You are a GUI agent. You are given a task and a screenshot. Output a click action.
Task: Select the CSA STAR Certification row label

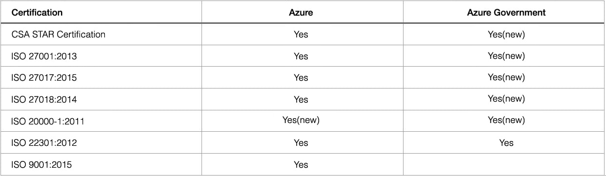tap(58, 35)
